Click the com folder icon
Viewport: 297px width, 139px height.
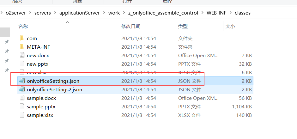(x=22, y=38)
